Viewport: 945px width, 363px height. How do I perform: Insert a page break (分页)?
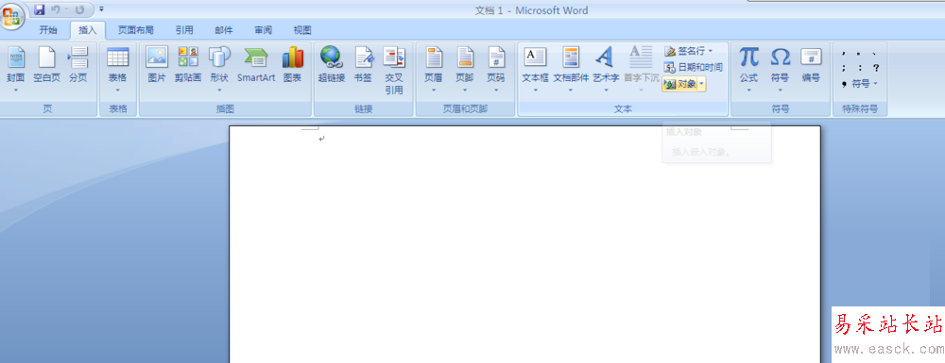(x=77, y=65)
